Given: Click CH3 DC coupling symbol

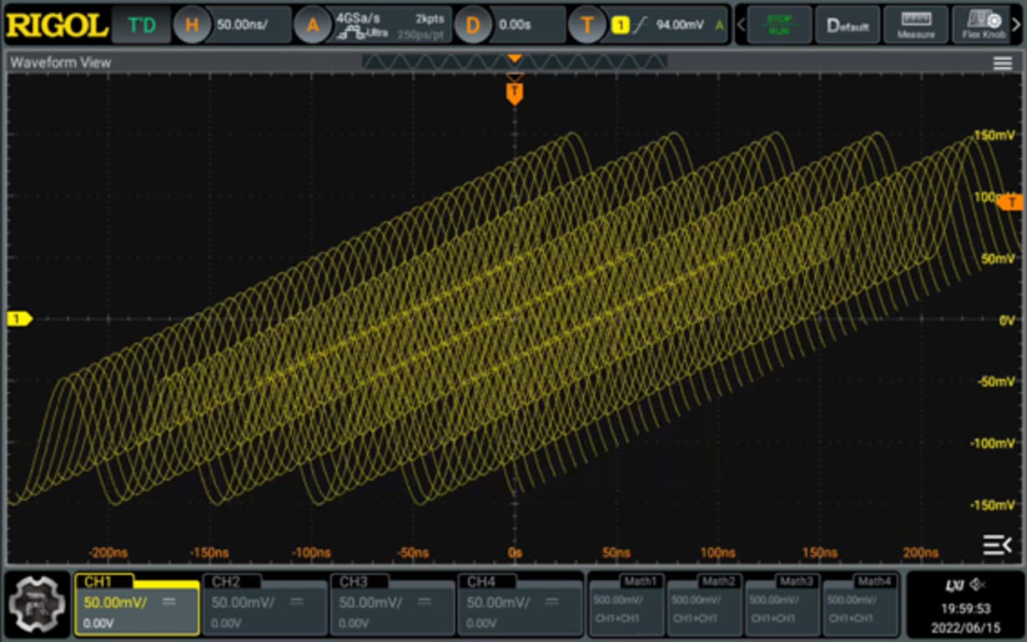Looking at the screenshot, I should click(x=424, y=602).
